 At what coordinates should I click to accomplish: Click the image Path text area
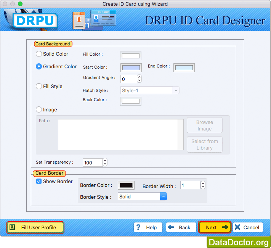click(x=118, y=135)
